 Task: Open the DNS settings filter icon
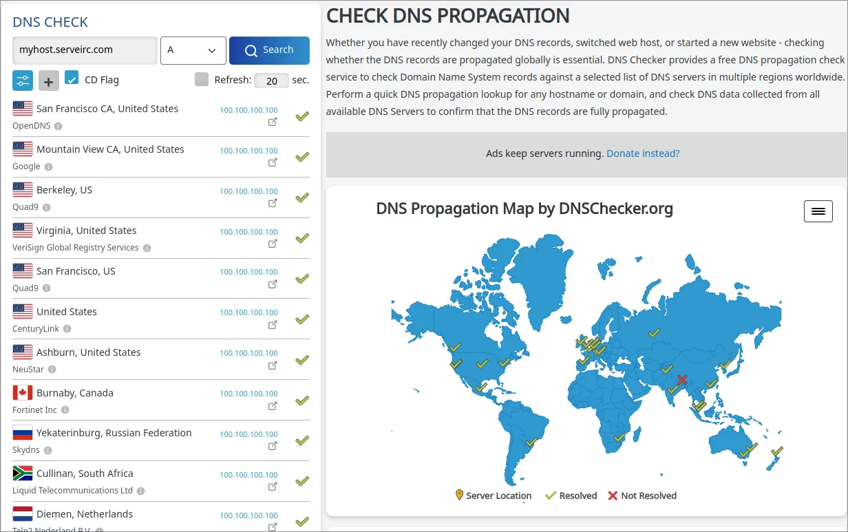pos(23,81)
